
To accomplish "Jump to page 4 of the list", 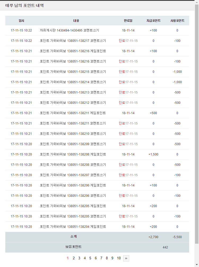I will pos(85,258).
